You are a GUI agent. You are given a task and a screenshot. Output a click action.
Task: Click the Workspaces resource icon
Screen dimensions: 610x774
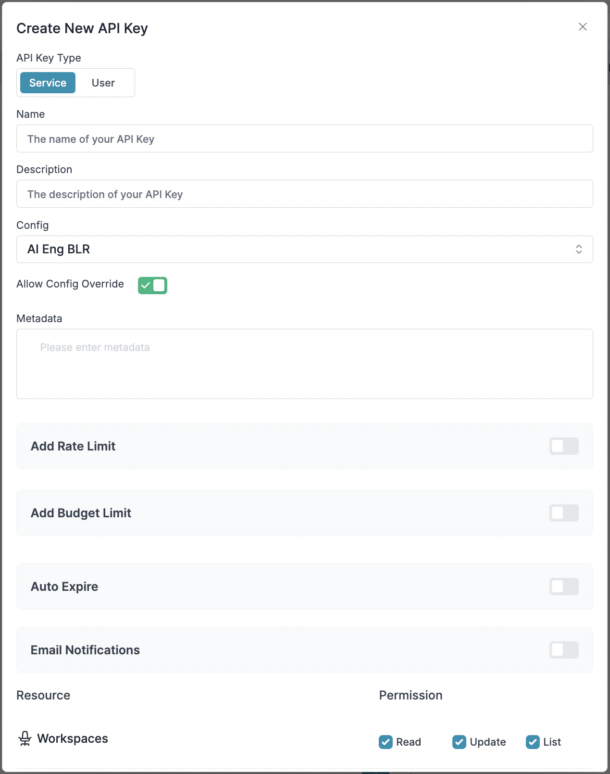[25, 739]
